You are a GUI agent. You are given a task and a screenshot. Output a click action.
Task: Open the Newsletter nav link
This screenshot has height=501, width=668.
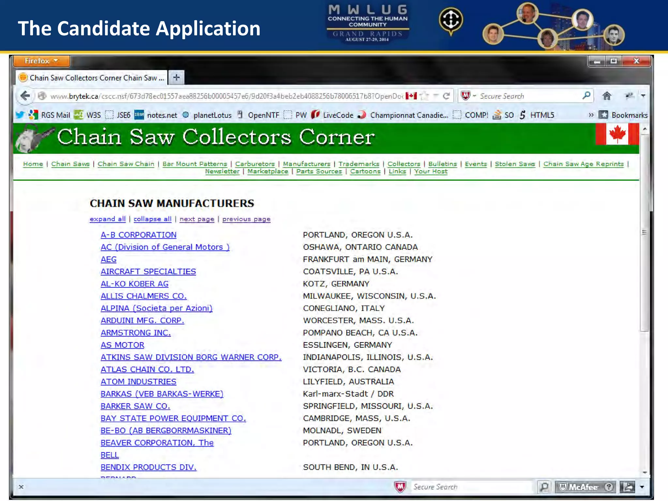[x=222, y=172]
